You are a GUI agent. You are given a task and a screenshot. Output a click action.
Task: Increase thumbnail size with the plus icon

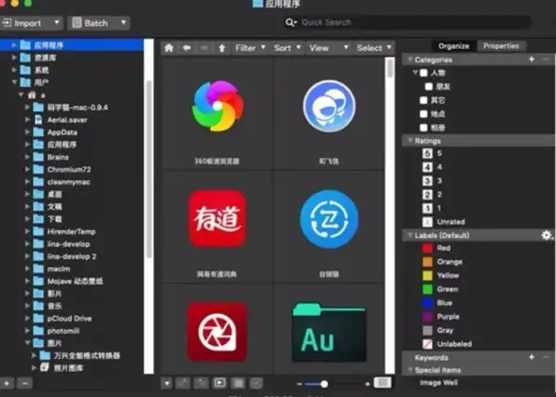tap(367, 384)
